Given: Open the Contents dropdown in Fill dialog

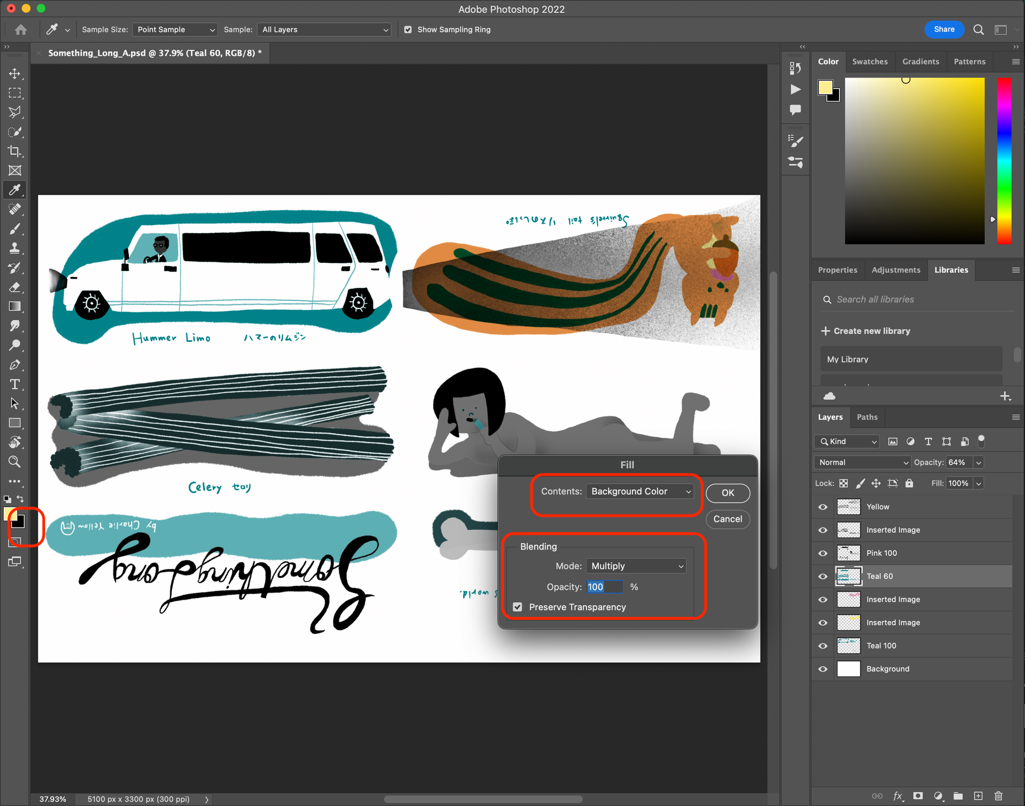Looking at the screenshot, I should 640,491.
